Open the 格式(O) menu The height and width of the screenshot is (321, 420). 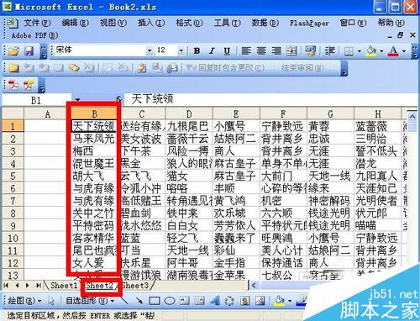pos(189,23)
